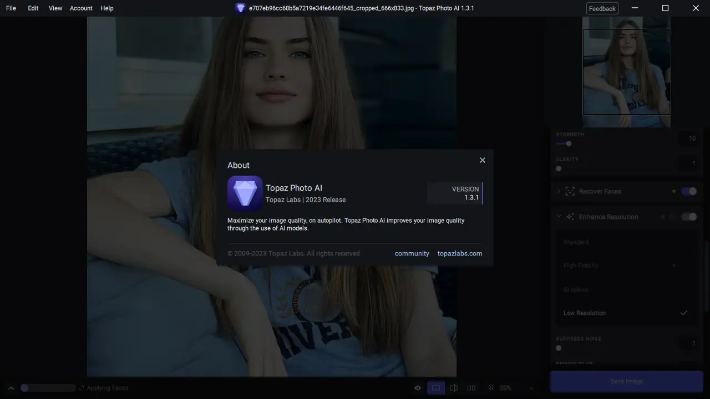Image resolution: width=710 pixels, height=399 pixels.
Task: Select the Graphics resolution model
Action: pyautogui.click(x=627, y=289)
